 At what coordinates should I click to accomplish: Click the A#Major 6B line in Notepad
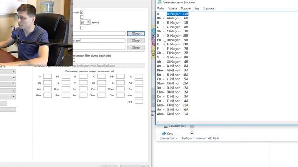(x=173, y=18)
